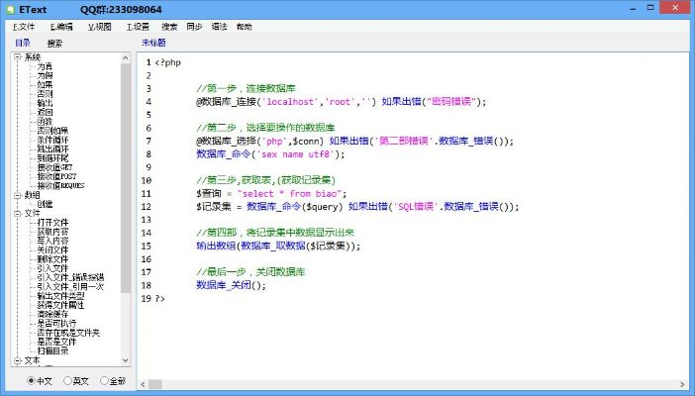The image size is (695, 396).
Task: Select the 全部 radio button
Action: [103, 380]
